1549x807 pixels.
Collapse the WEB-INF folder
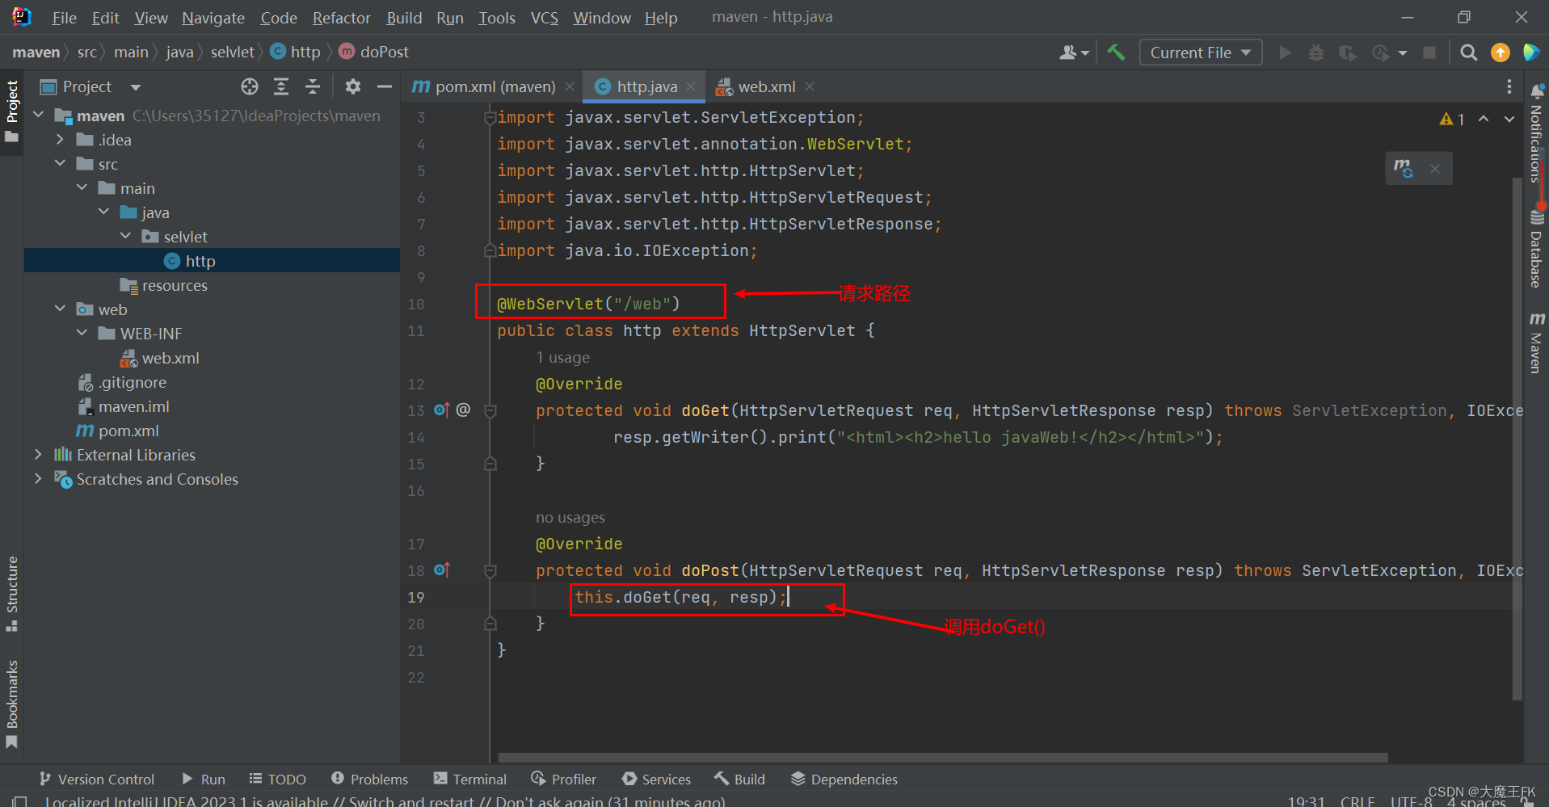[82, 333]
